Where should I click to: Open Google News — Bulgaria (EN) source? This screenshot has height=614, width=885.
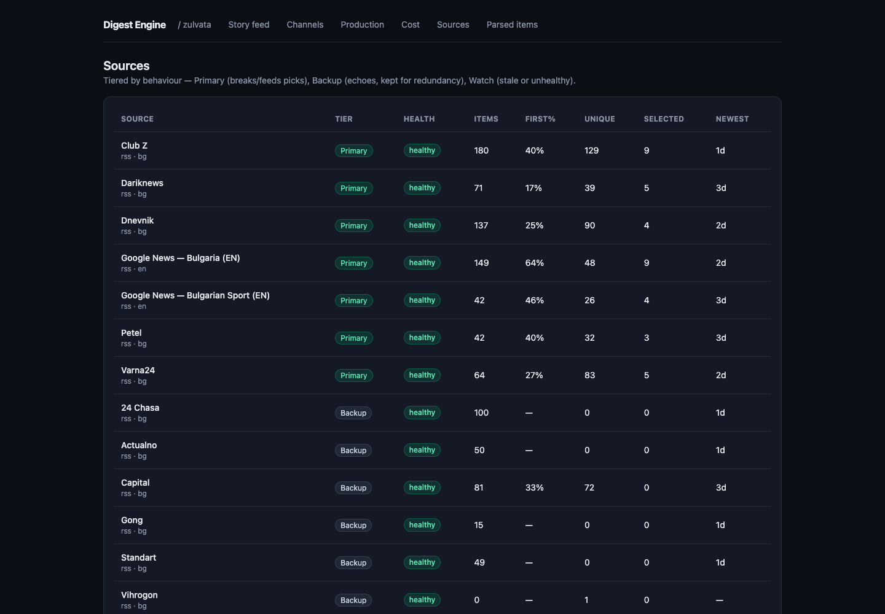[x=180, y=258]
